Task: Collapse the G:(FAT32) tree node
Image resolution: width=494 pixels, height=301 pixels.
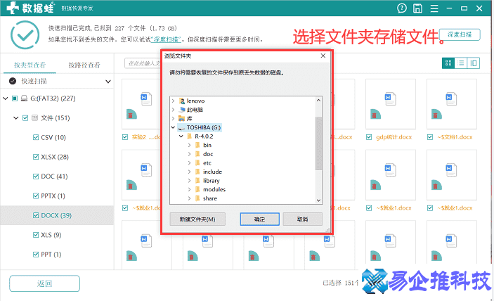Action: pos(6,98)
